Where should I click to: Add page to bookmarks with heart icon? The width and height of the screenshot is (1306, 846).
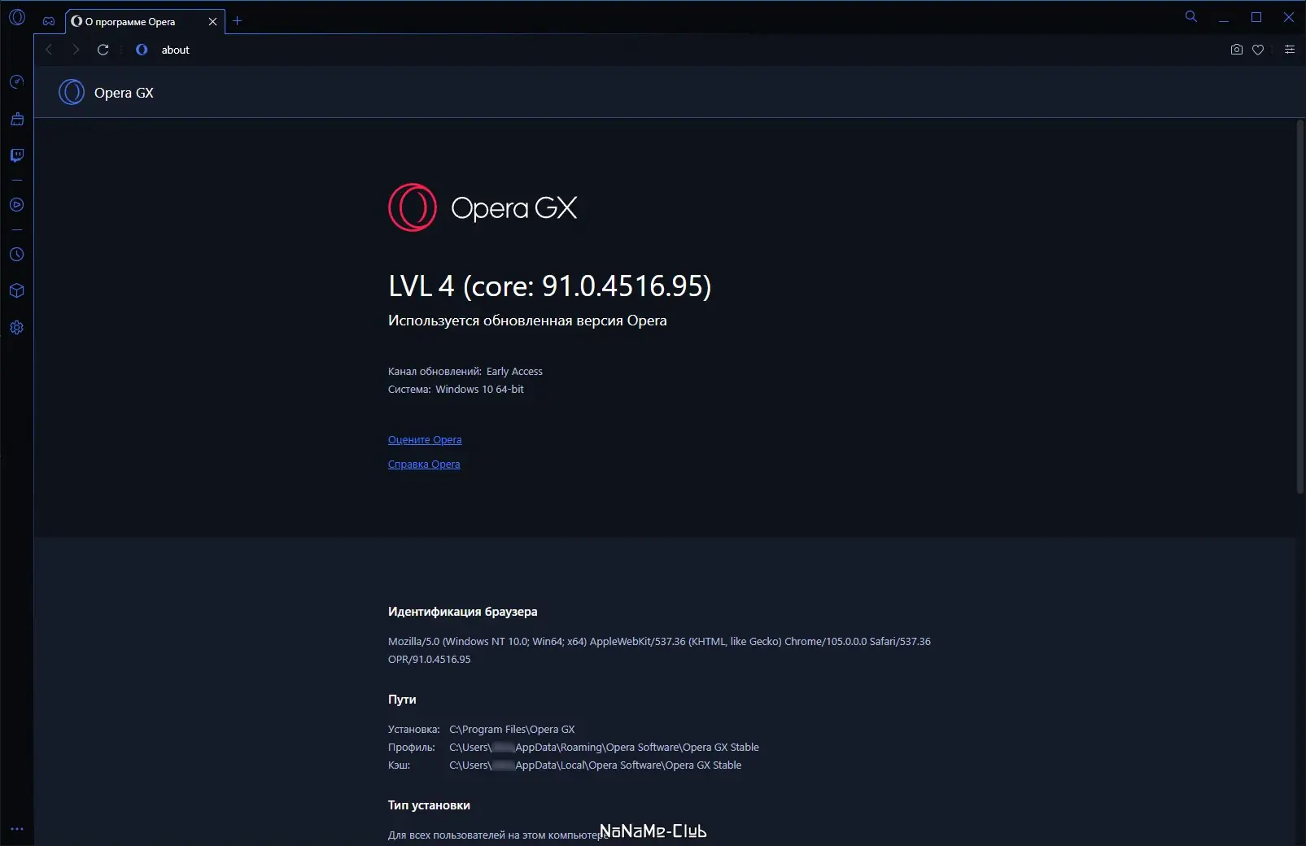[x=1258, y=50]
